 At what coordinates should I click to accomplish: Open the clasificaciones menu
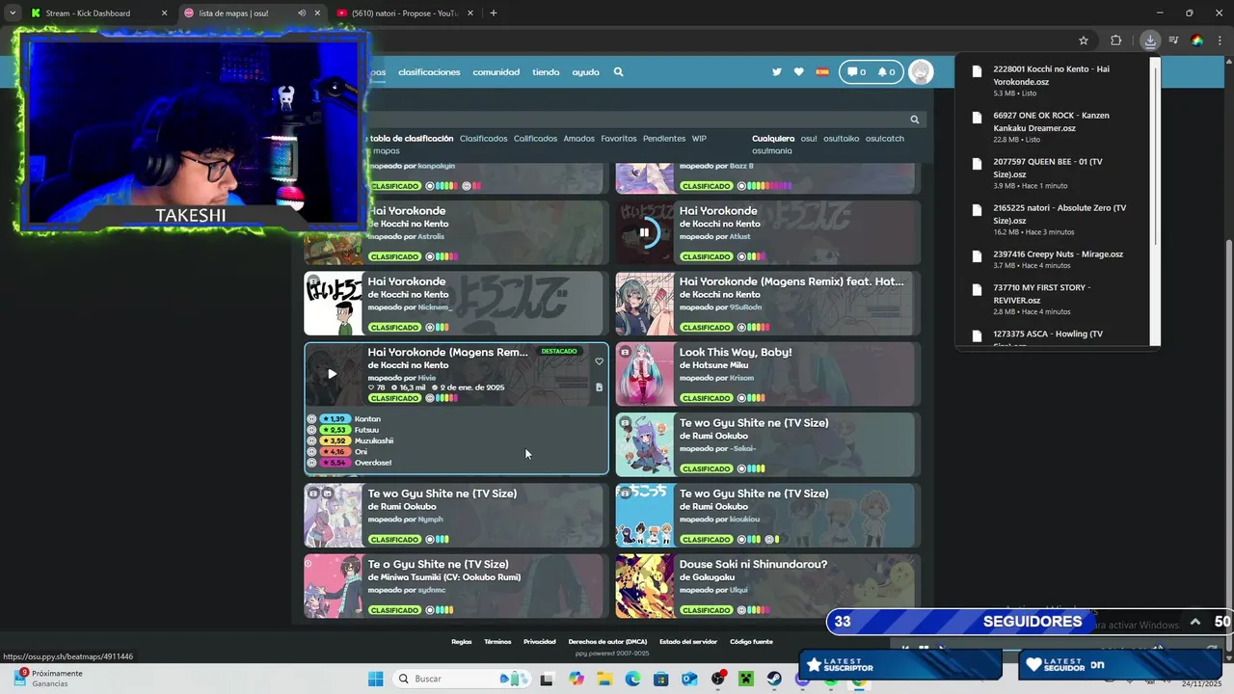(x=429, y=72)
